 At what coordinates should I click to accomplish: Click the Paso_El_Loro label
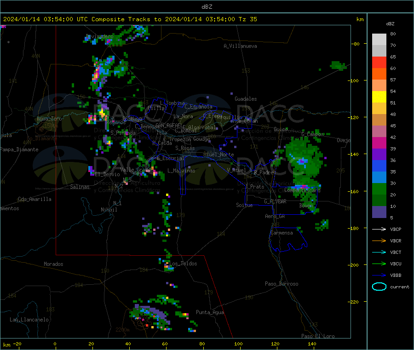[318, 336]
